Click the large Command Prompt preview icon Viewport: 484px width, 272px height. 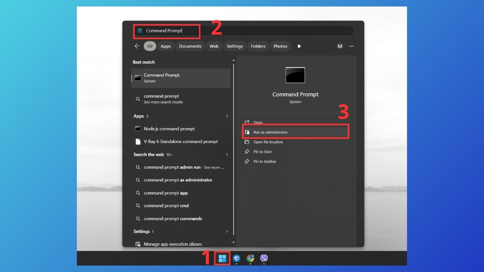(295, 75)
